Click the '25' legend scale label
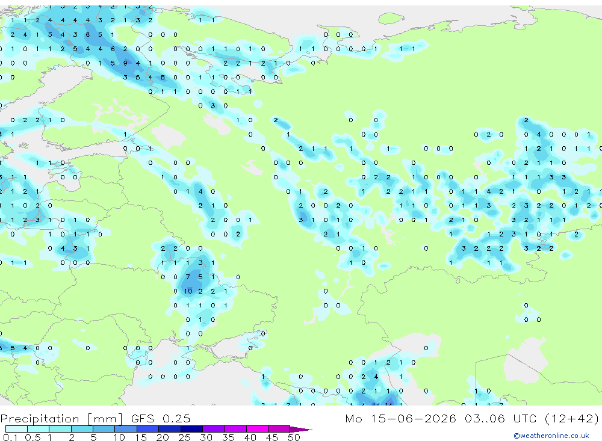Viewport: 602px width, 441px height. coord(184,437)
